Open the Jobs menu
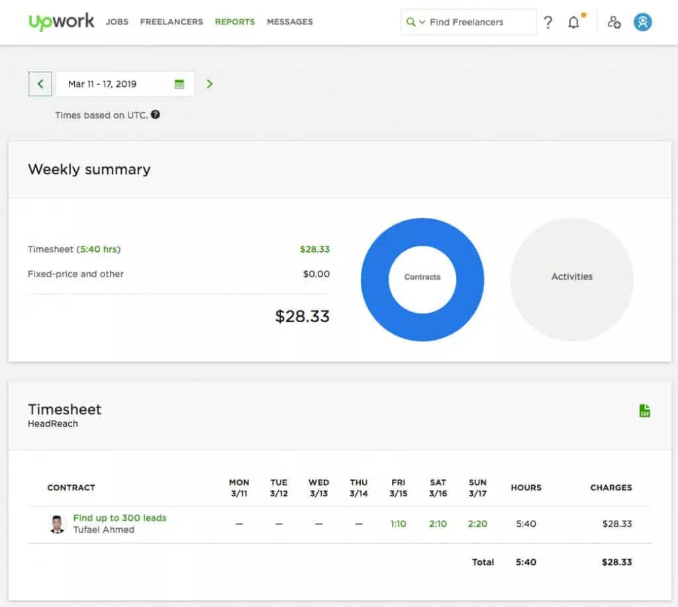678x607 pixels. [117, 22]
